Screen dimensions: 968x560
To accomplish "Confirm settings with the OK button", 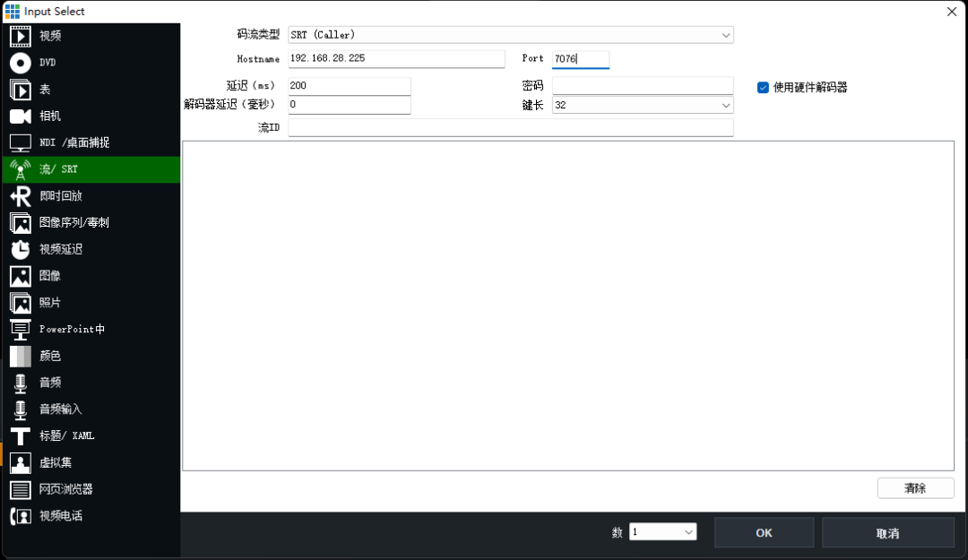I will coord(764,531).
